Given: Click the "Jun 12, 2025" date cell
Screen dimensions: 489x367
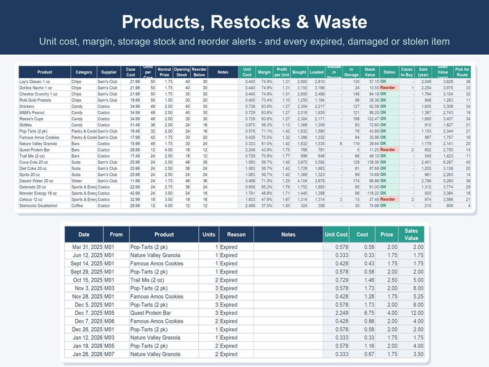Looking at the screenshot, I should click(84, 255).
